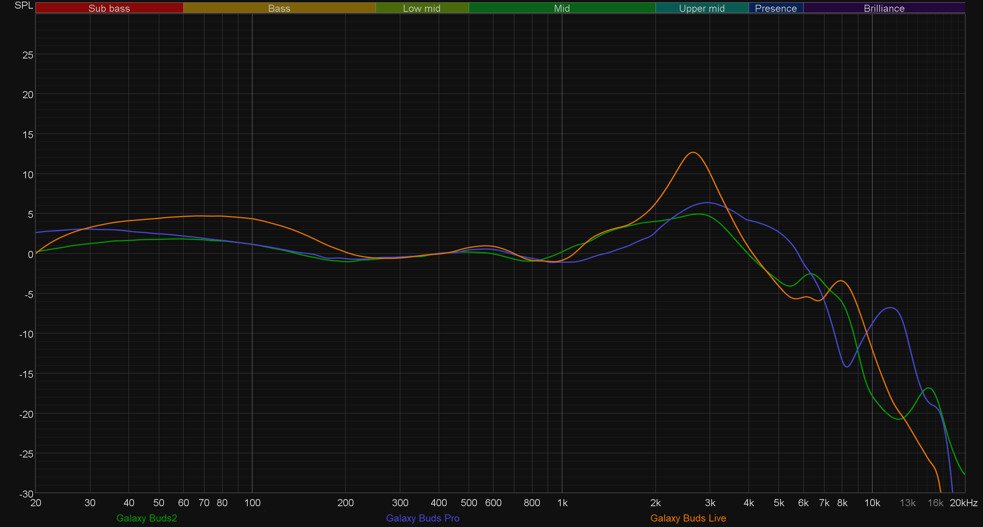
Task: Toggle the Galaxy Buds Live legend entry
Action: pyautogui.click(x=688, y=518)
